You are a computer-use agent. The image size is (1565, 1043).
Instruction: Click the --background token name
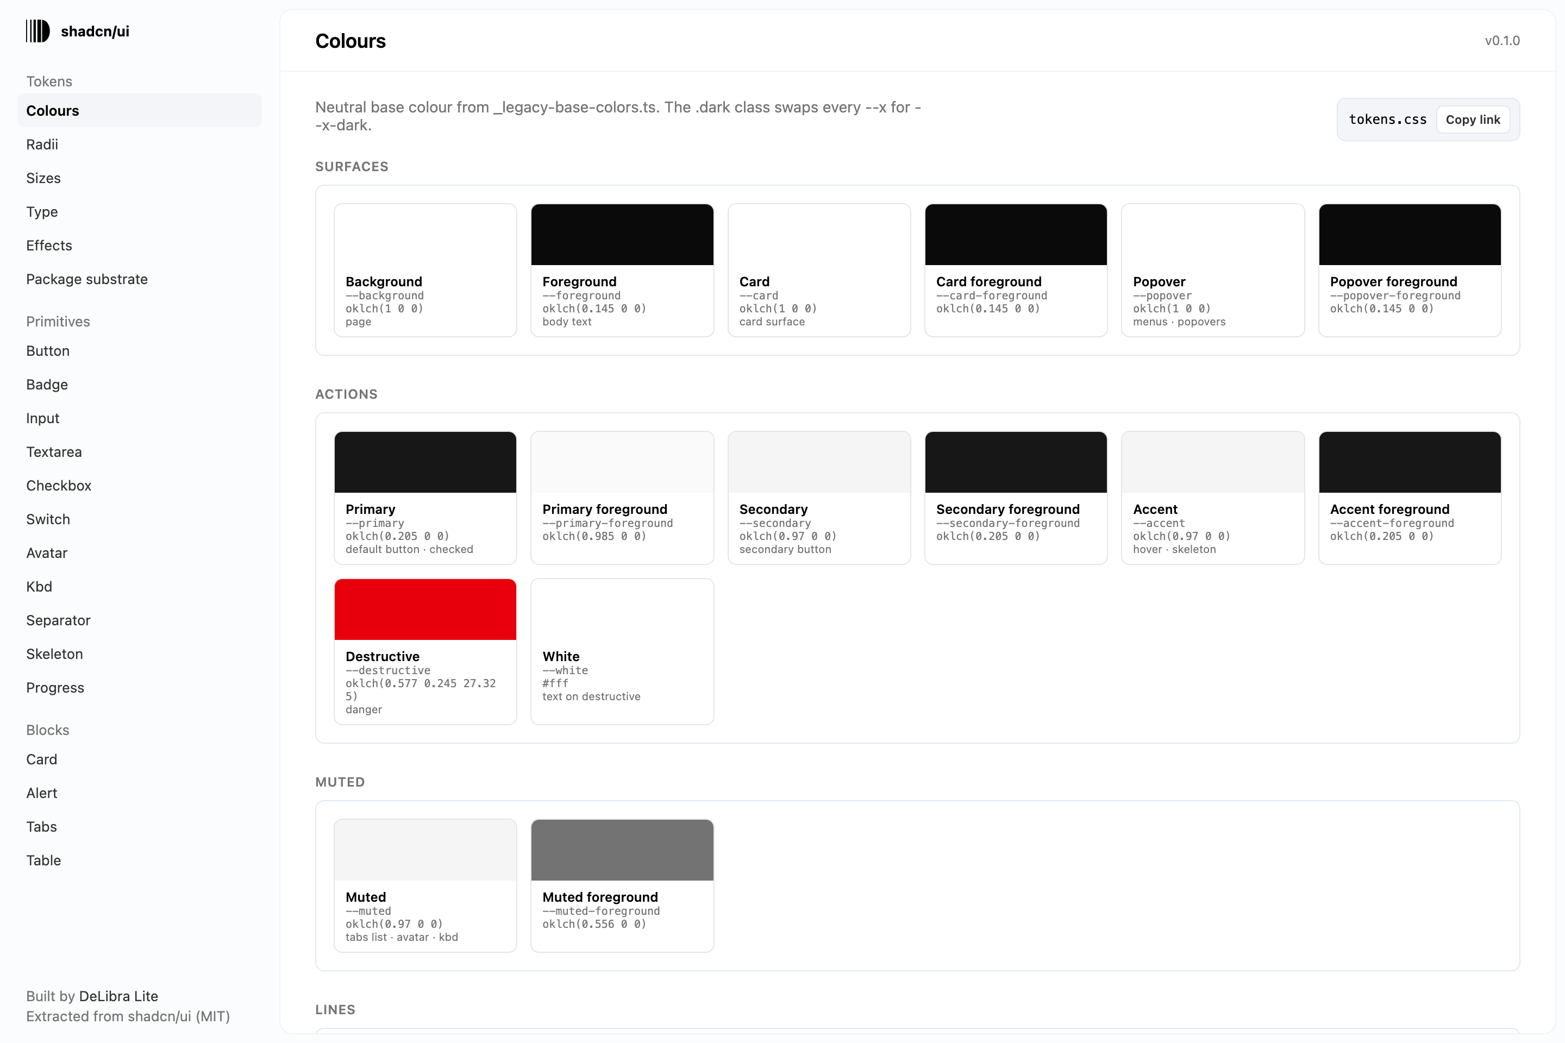click(x=385, y=296)
